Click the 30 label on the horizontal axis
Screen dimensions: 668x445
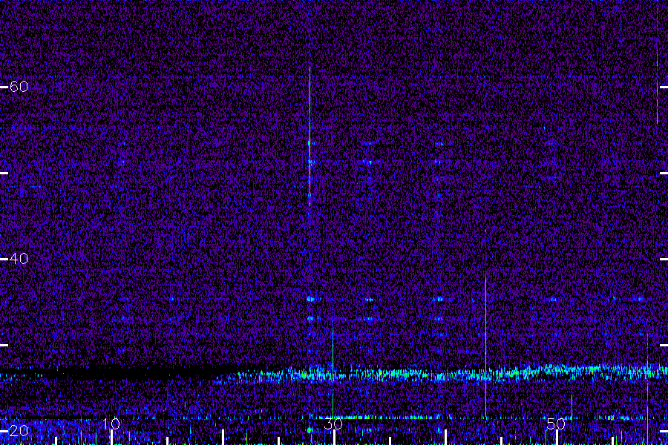coord(333,423)
